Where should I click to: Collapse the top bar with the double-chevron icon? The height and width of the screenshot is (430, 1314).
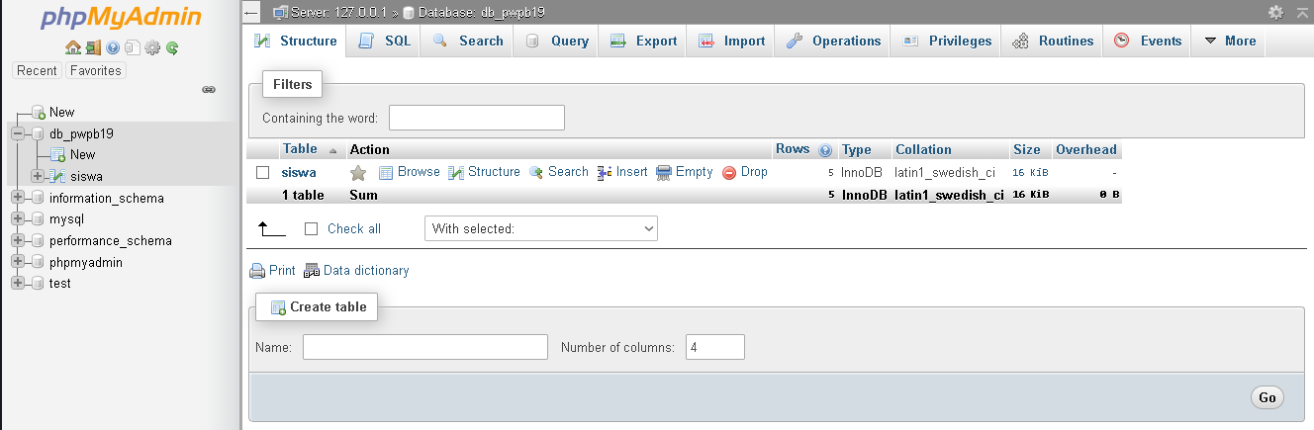[x=1301, y=12]
